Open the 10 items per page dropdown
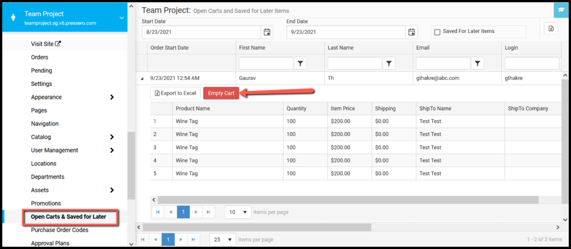Screen dimensions: 571x249 coord(238,212)
